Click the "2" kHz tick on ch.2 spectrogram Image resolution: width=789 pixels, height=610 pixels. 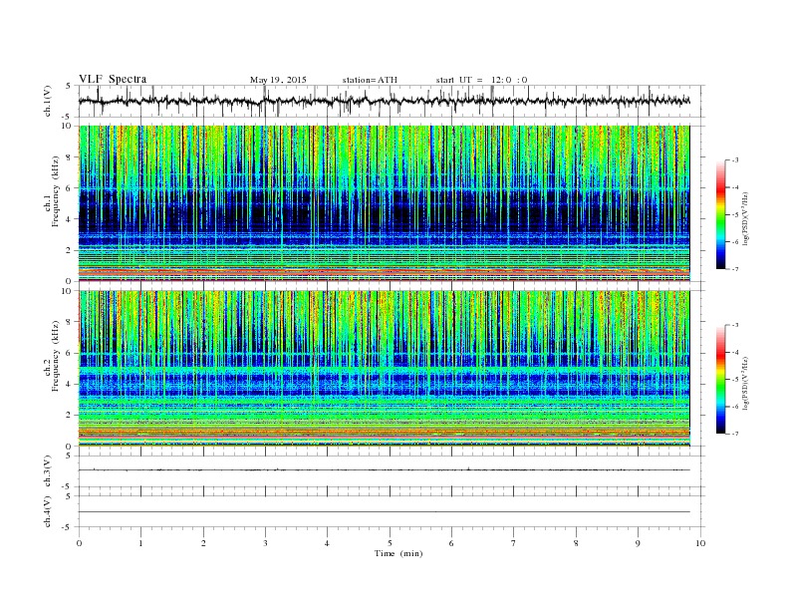[x=70, y=416]
